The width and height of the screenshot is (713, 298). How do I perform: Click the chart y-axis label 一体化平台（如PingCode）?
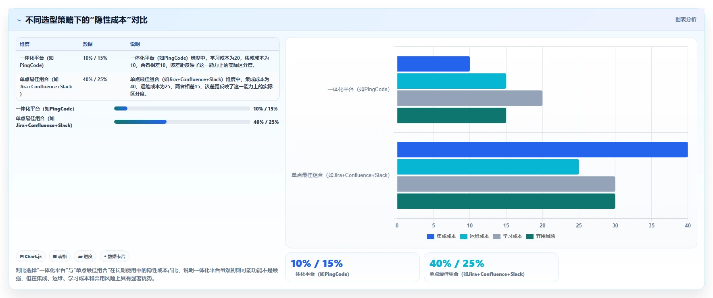point(359,90)
